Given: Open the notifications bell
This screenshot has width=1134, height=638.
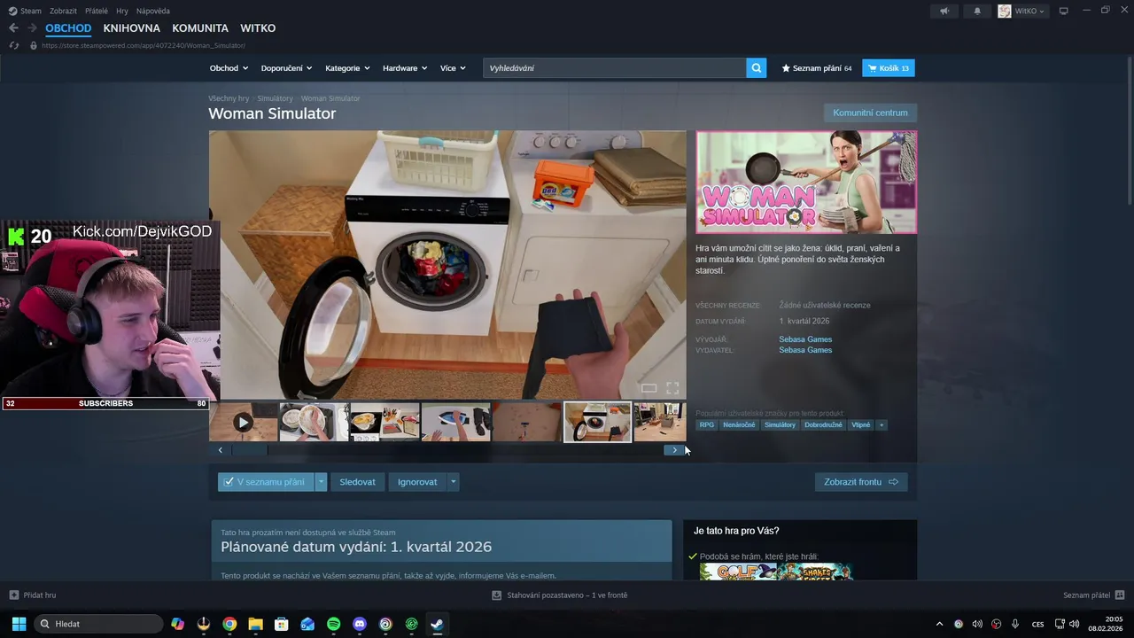Looking at the screenshot, I should 977,11.
